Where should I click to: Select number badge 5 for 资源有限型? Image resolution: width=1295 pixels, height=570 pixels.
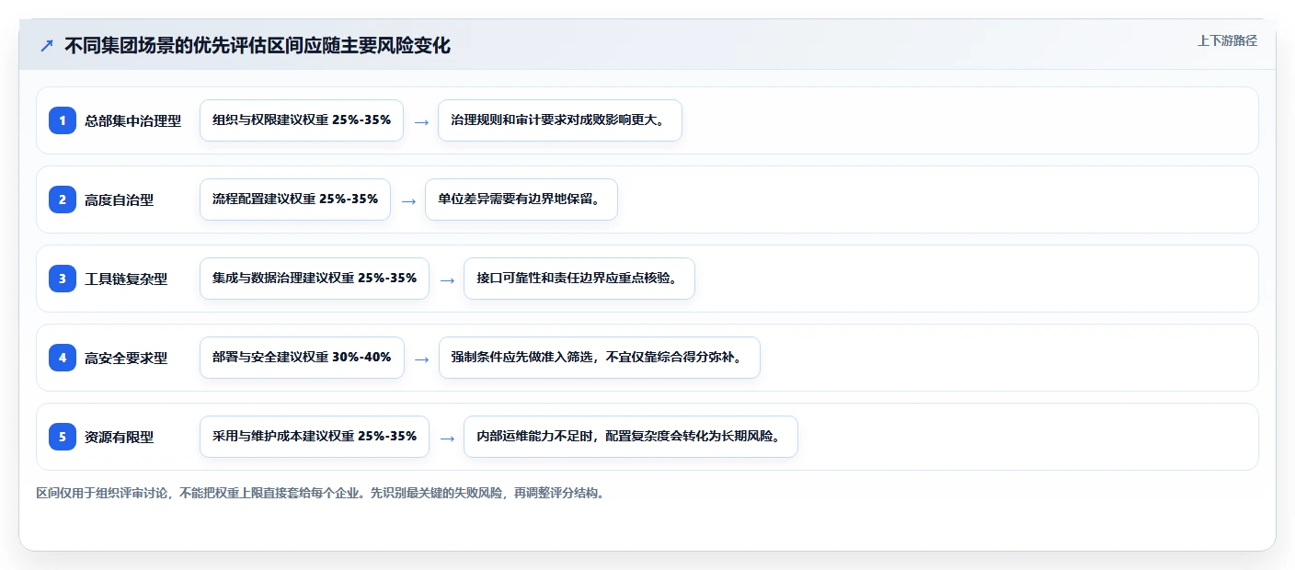(63, 437)
